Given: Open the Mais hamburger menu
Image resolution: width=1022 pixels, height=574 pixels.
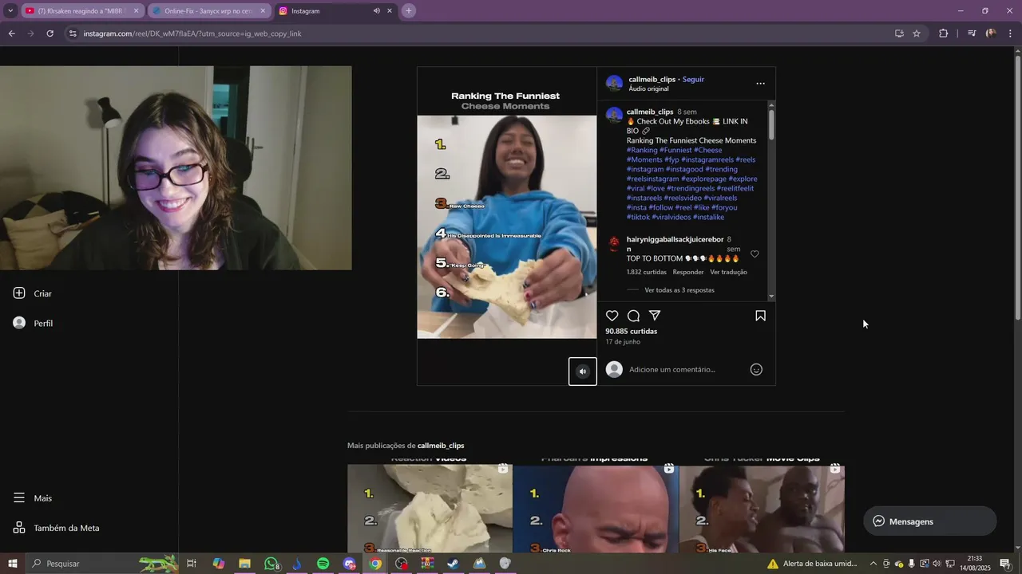Looking at the screenshot, I should pos(33,498).
